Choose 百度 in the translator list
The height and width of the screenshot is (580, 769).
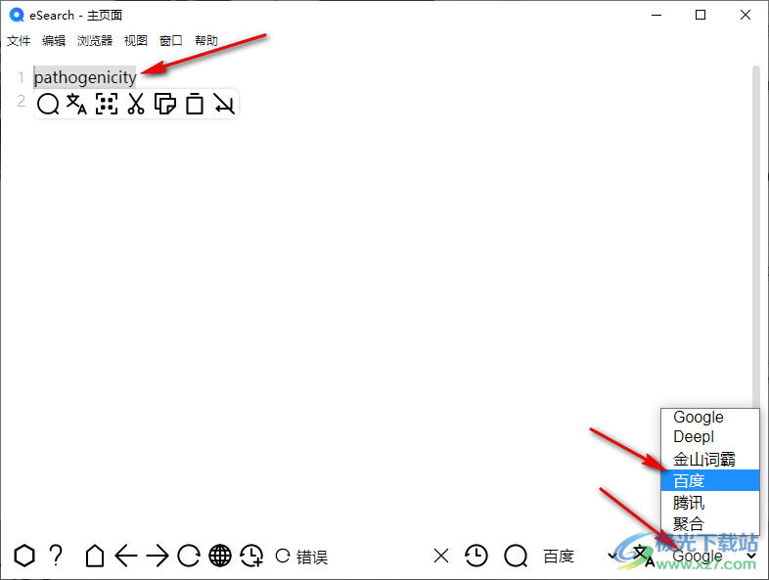[x=710, y=480]
